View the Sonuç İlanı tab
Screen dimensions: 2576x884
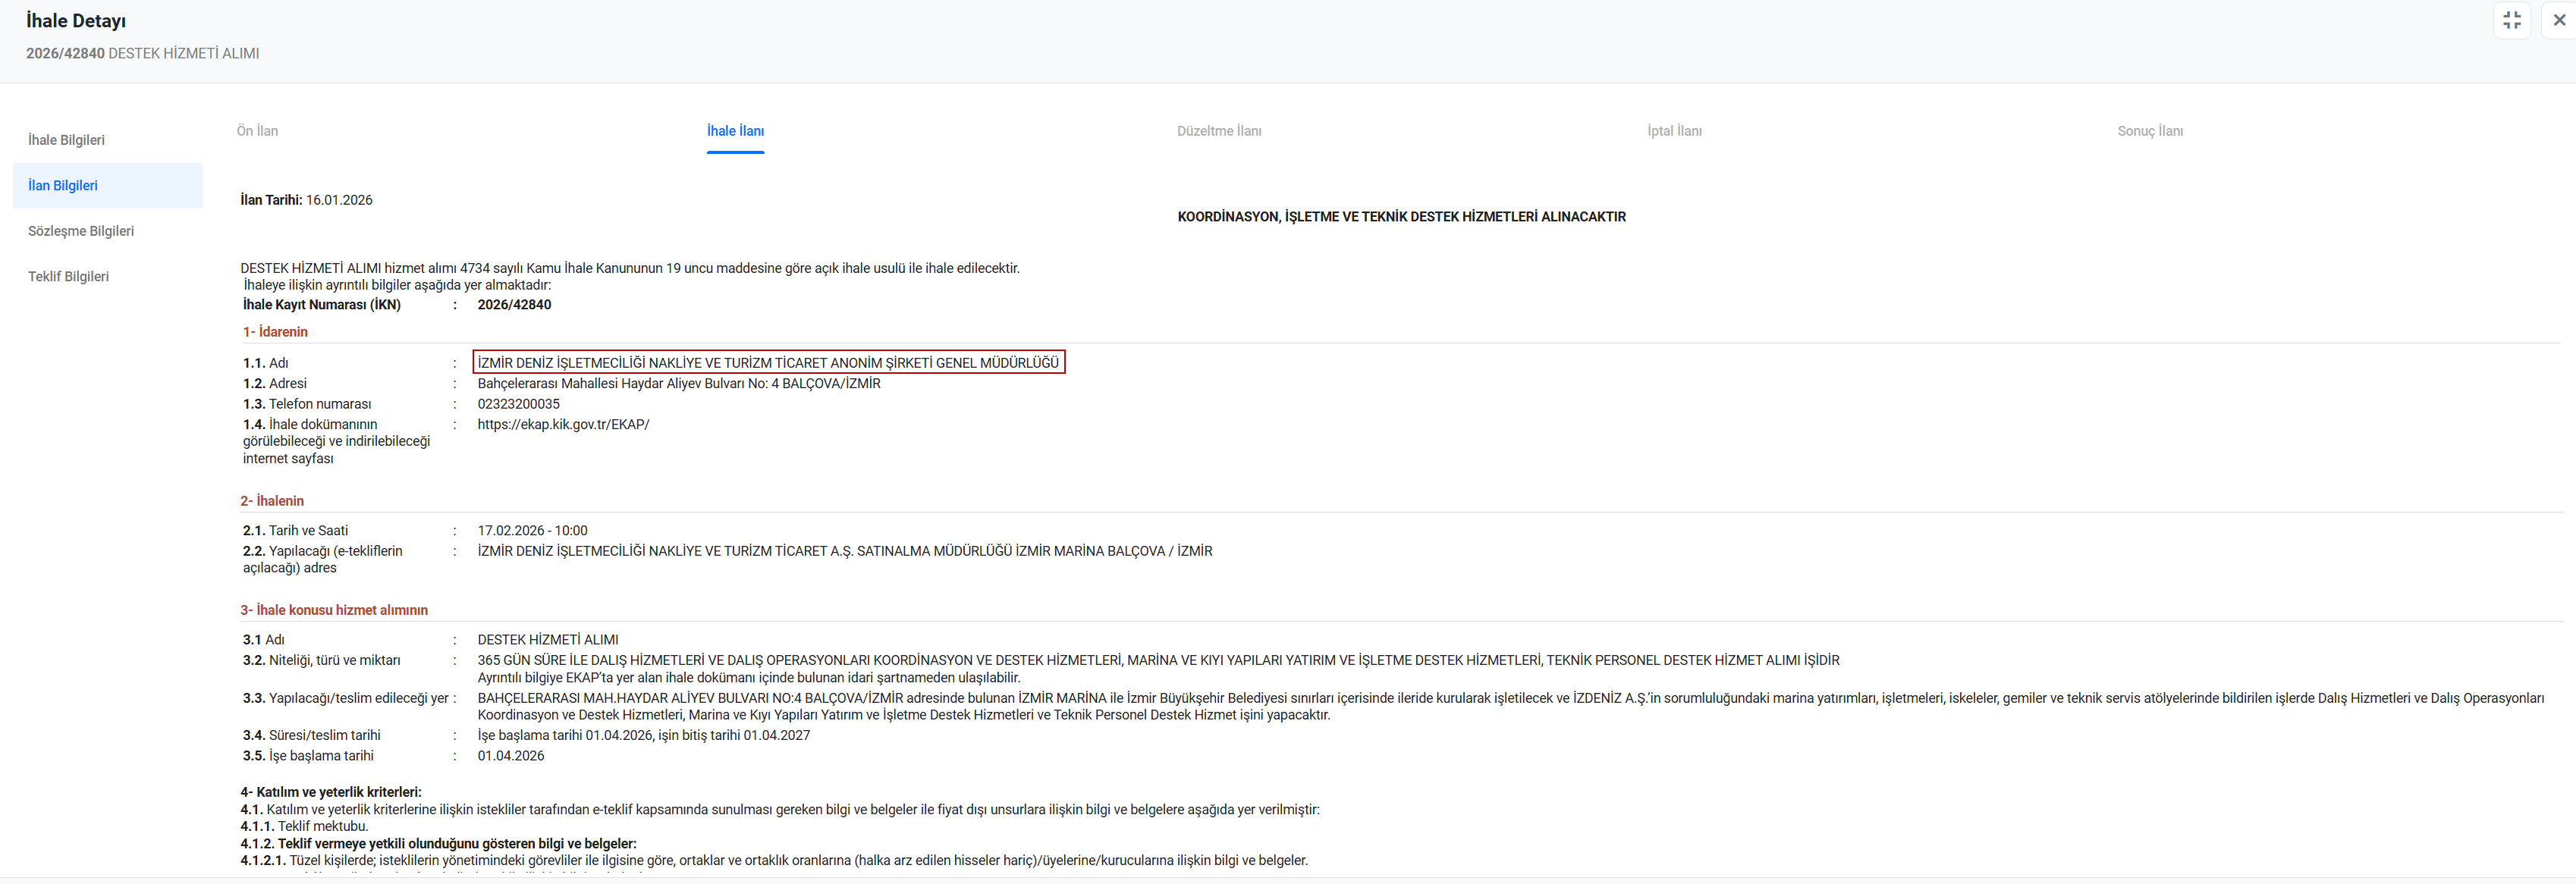tap(2149, 131)
